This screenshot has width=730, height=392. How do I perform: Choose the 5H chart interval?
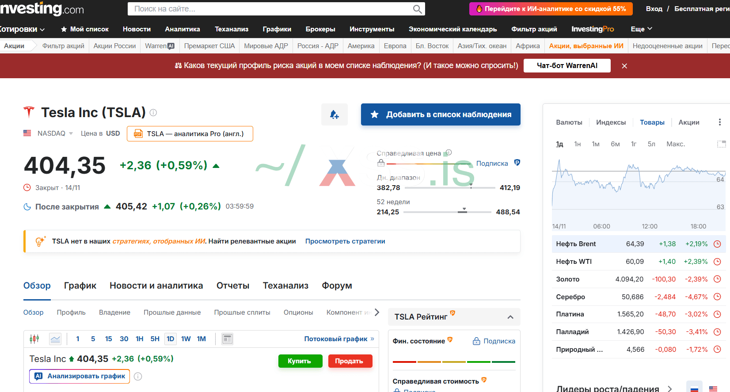(155, 339)
